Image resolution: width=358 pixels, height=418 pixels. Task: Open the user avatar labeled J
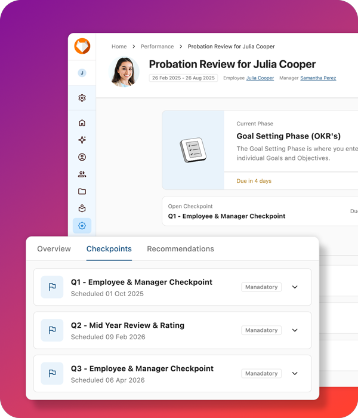click(x=82, y=73)
